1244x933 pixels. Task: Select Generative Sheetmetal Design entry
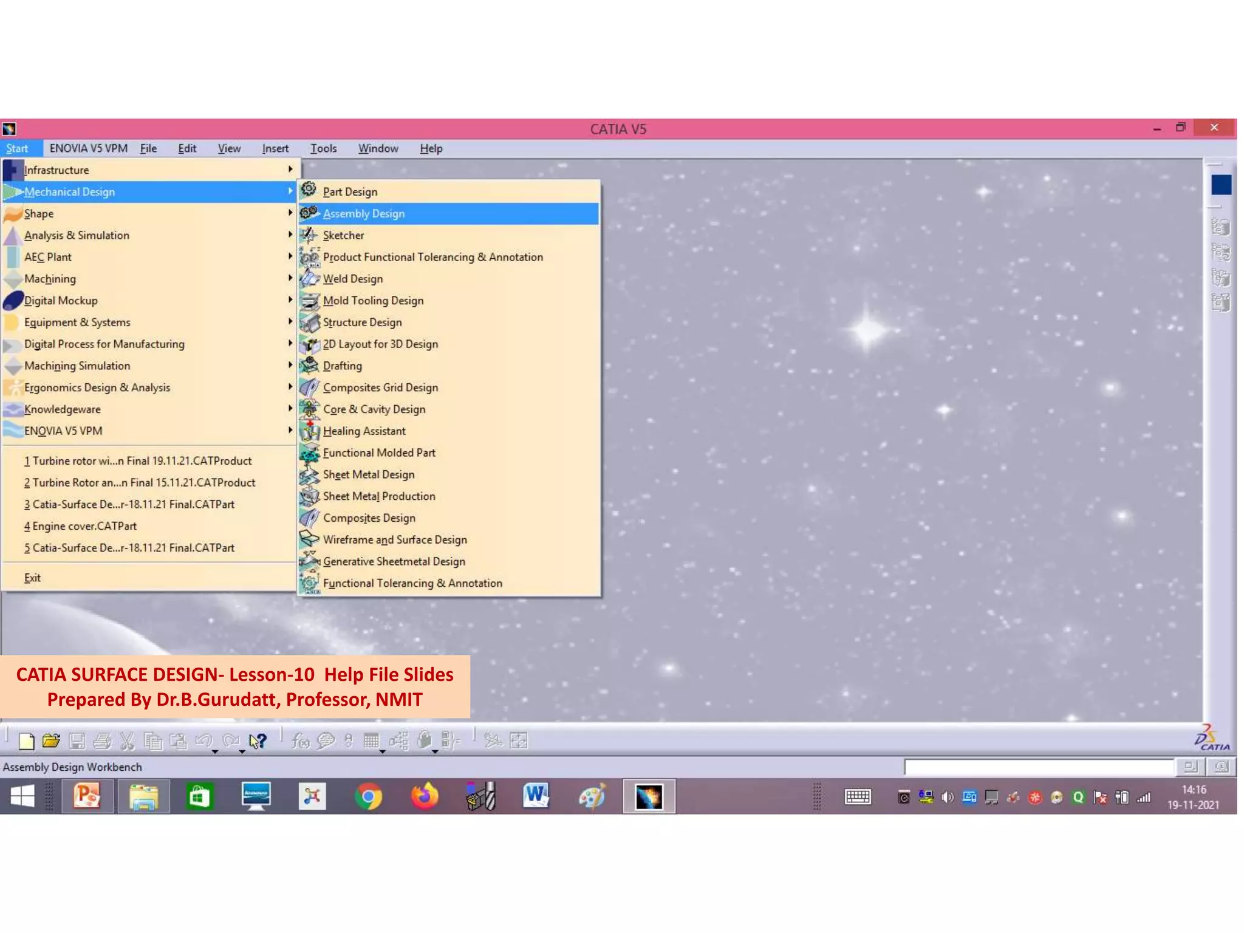pyautogui.click(x=394, y=561)
